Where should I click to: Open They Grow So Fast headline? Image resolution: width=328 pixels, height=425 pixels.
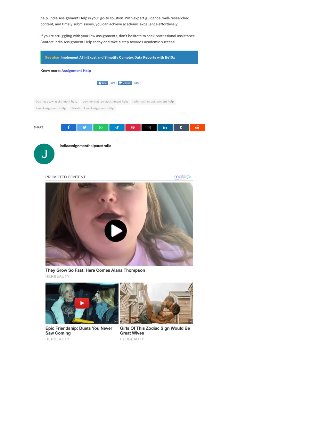[95, 270]
